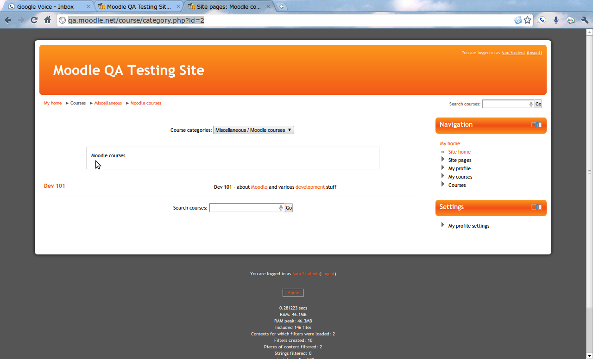Click the translate page icon in address bar

[518, 20]
